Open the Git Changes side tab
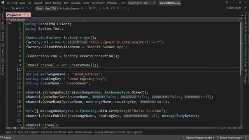The width and height of the screenshot is (249, 140). point(245,76)
